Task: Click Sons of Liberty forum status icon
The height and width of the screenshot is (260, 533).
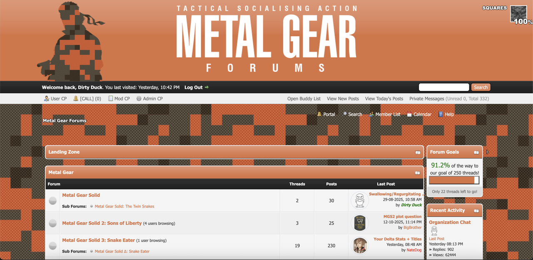Action: (x=53, y=223)
